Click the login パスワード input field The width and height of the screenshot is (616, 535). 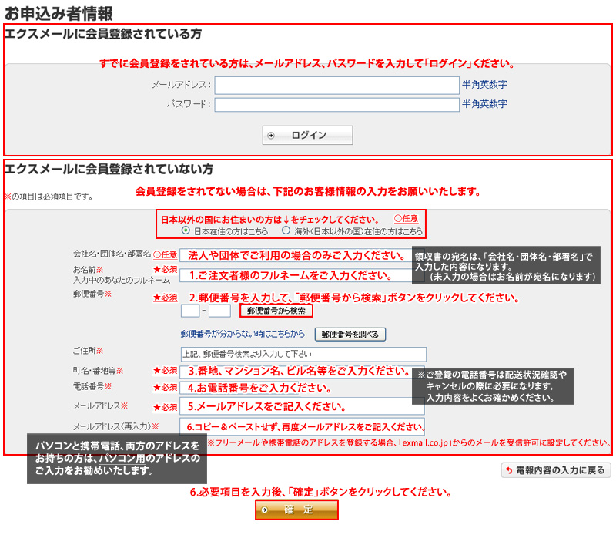click(336, 104)
